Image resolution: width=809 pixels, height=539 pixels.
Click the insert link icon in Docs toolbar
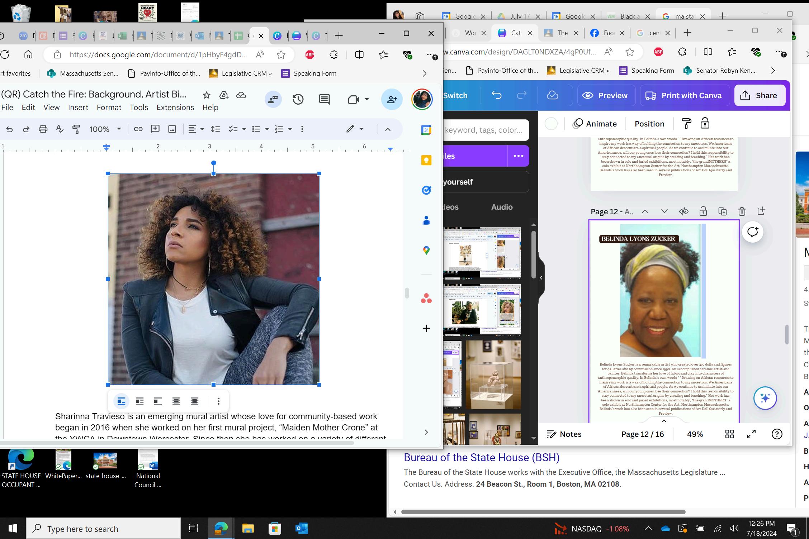tap(138, 129)
